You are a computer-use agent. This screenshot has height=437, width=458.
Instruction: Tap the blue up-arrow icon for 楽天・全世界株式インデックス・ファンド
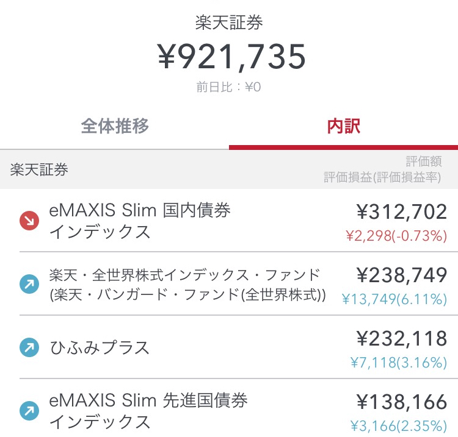[x=29, y=284]
